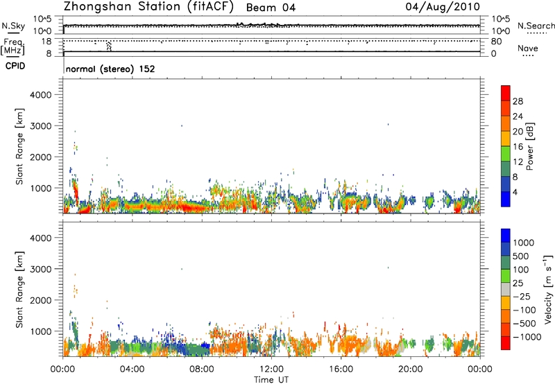Click the '-25' label on Velocity colorbar
This screenshot has width=555, height=384.
tap(522, 297)
